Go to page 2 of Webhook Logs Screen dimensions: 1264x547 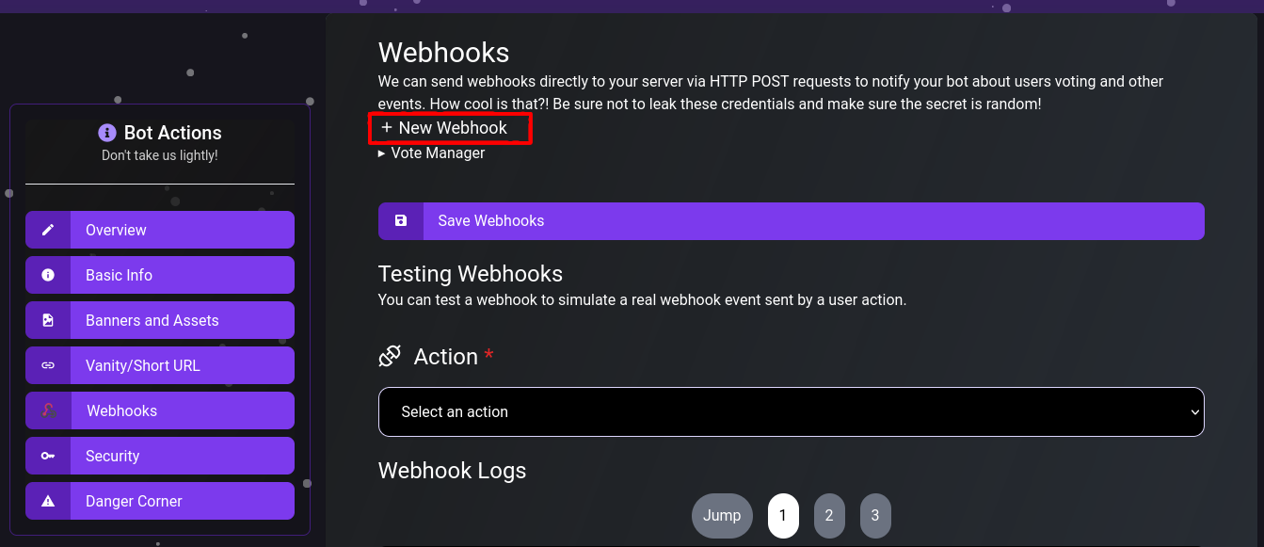(x=829, y=515)
